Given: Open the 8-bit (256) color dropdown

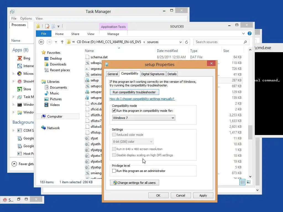Looking at the screenshot, I should [x=133, y=142].
